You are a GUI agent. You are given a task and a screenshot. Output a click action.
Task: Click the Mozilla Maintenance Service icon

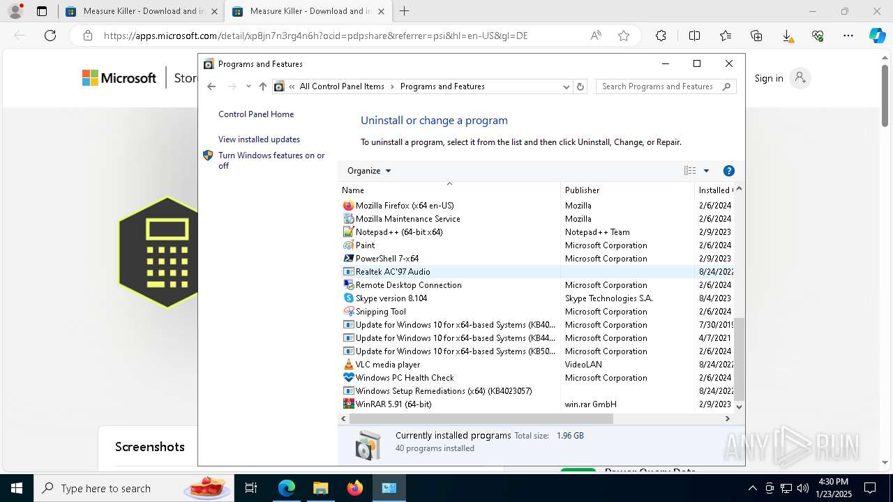[x=349, y=219]
